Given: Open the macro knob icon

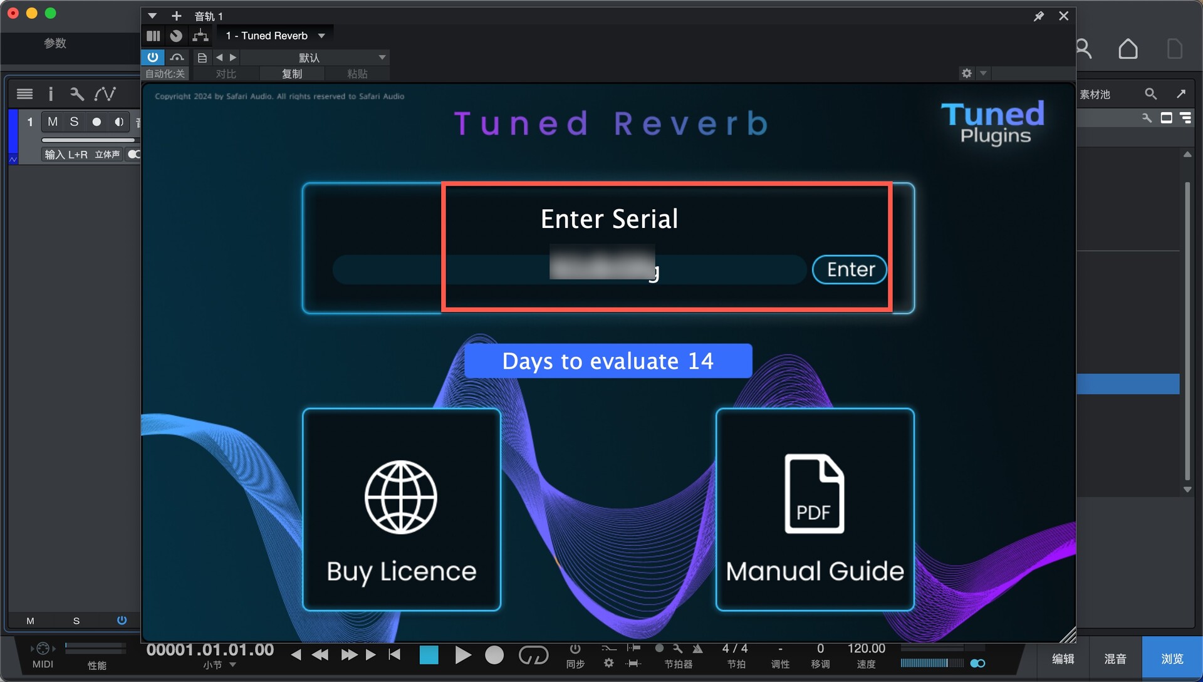Looking at the screenshot, I should 176,36.
